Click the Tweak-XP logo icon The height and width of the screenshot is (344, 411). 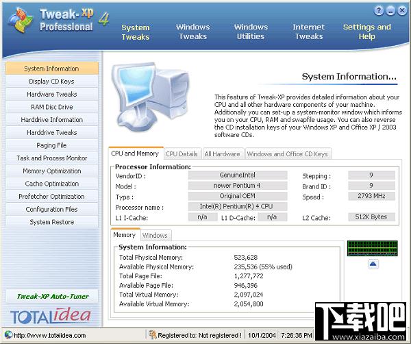coord(21,21)
